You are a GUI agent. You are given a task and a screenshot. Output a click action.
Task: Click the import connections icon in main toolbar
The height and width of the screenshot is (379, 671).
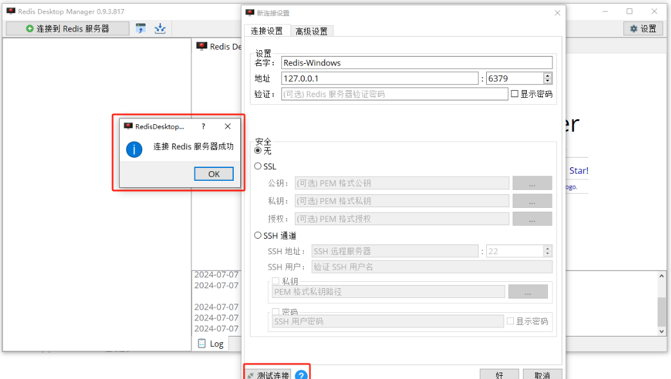141,29
